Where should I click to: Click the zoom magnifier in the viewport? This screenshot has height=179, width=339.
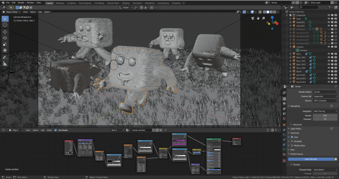tap(263, 18)
